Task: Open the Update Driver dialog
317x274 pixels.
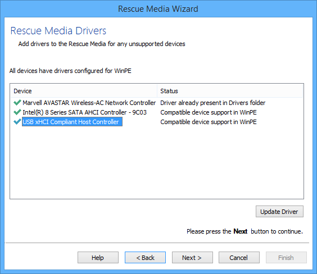Action: point(279,212)
